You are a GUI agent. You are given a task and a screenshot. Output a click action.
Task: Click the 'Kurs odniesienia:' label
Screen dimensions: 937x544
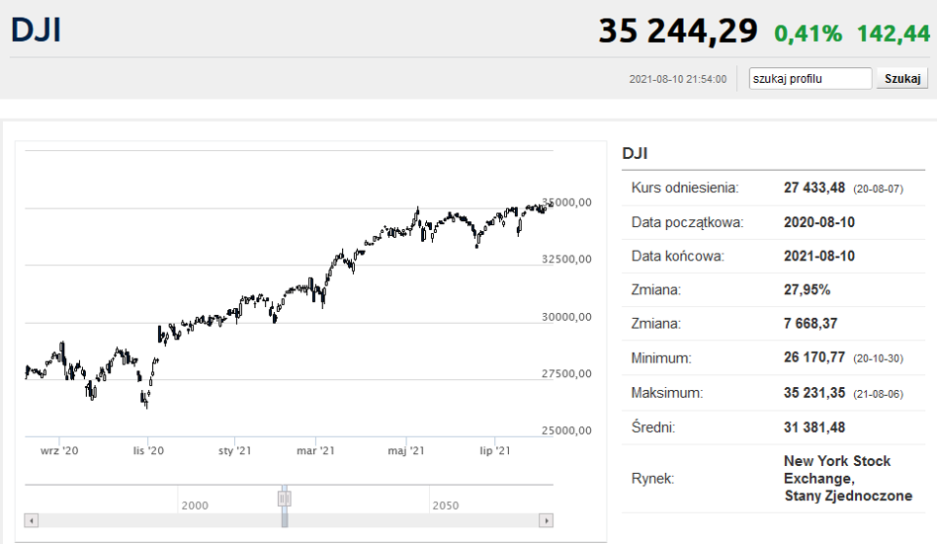(x=685, y=189)
